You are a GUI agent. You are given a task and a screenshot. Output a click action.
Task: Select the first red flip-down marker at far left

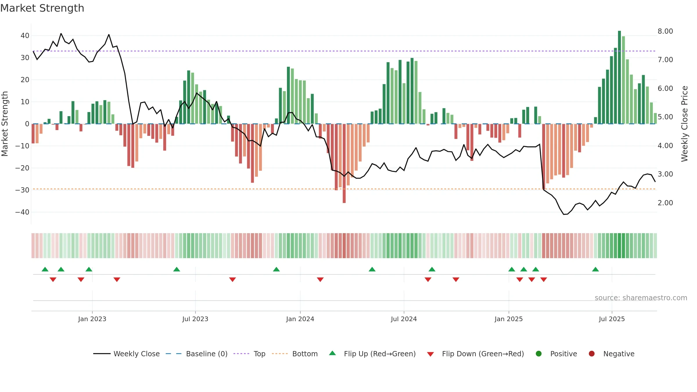pyautogui.click(x=53, y=280)
